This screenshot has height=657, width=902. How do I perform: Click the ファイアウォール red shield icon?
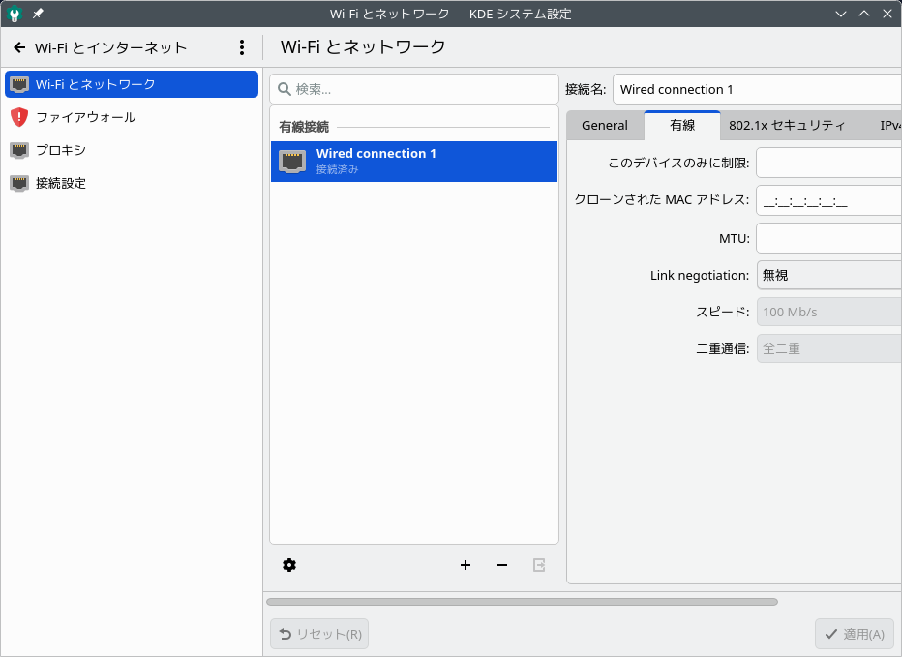tap(19, 117)
